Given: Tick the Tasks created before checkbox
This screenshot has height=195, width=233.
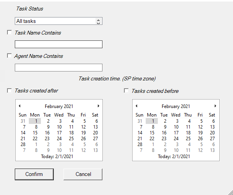Looking at the screenshot, I should 126,91.
